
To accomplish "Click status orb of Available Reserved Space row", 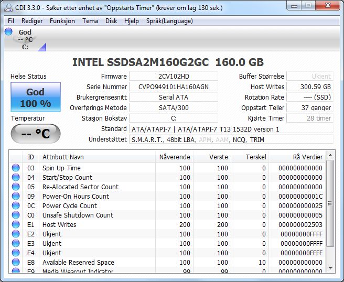I will click(16, 262).
